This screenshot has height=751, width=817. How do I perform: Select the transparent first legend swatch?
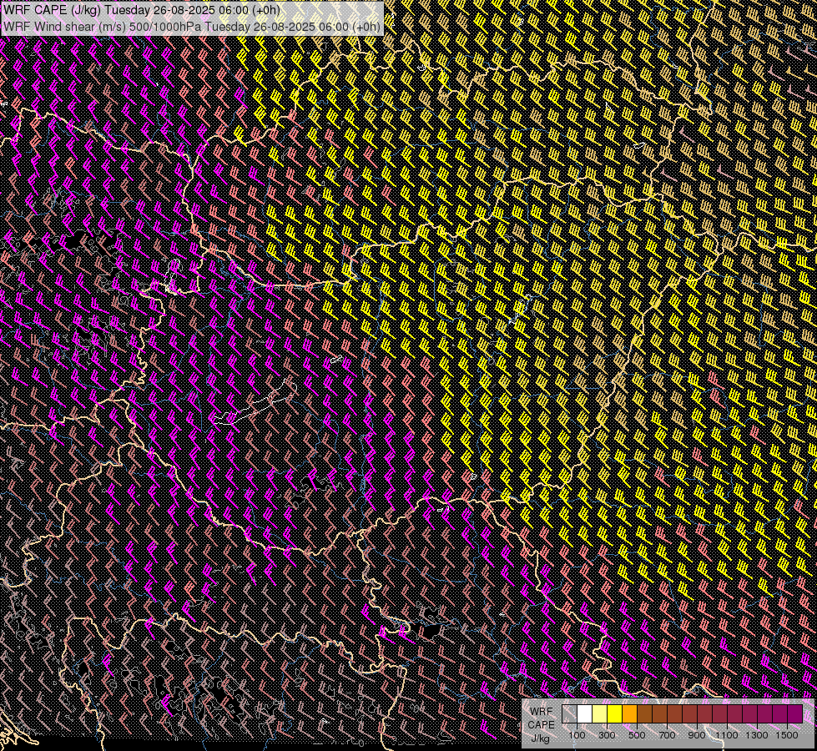pos(569,714)
